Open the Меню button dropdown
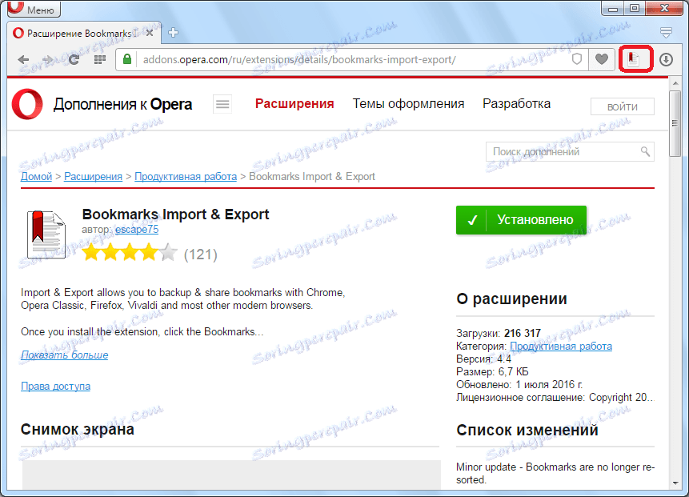The image size is (689, 497). click(x=32, y=9)
